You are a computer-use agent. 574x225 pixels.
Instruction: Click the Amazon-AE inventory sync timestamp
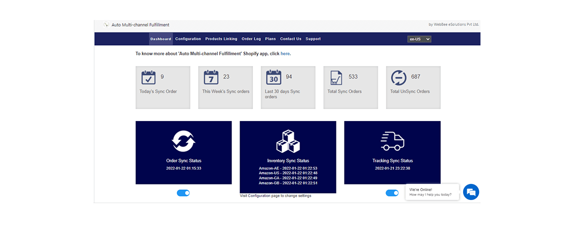click(288, 168)
